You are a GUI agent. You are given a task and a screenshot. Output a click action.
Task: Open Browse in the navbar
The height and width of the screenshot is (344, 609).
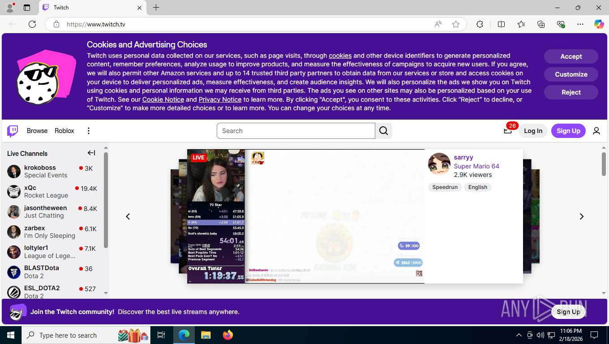pos(37,131)
